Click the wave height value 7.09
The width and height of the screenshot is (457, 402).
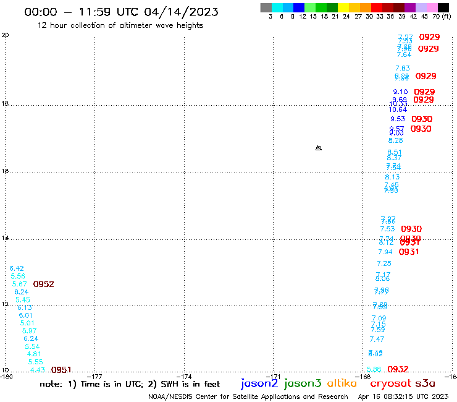[x=379, y=318]
